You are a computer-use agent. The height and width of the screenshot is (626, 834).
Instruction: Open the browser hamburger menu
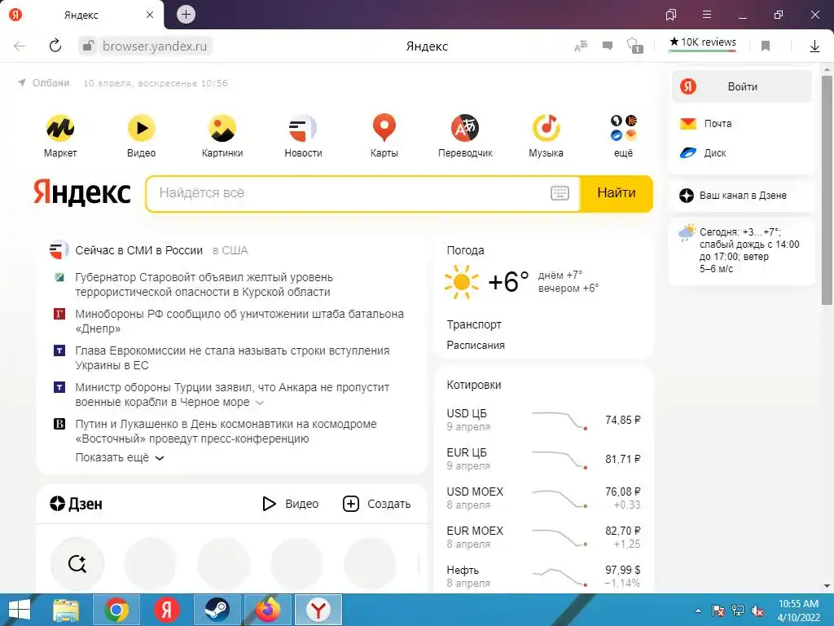pos(707,15)
